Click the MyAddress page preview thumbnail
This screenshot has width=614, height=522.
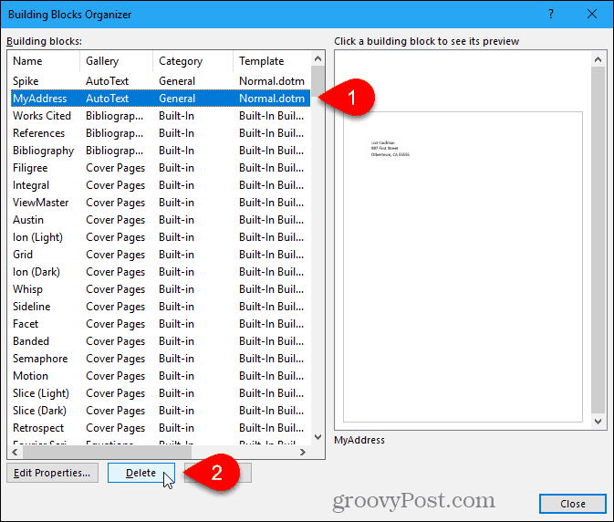tap(463, 266)
